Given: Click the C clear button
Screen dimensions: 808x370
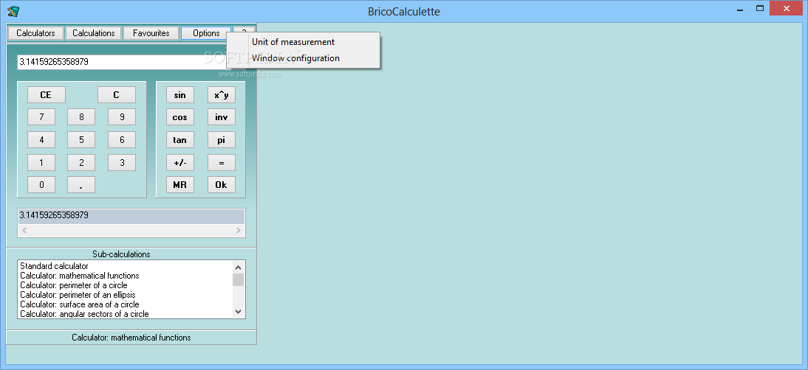Looking at the screenshot, I should (117, 94).
